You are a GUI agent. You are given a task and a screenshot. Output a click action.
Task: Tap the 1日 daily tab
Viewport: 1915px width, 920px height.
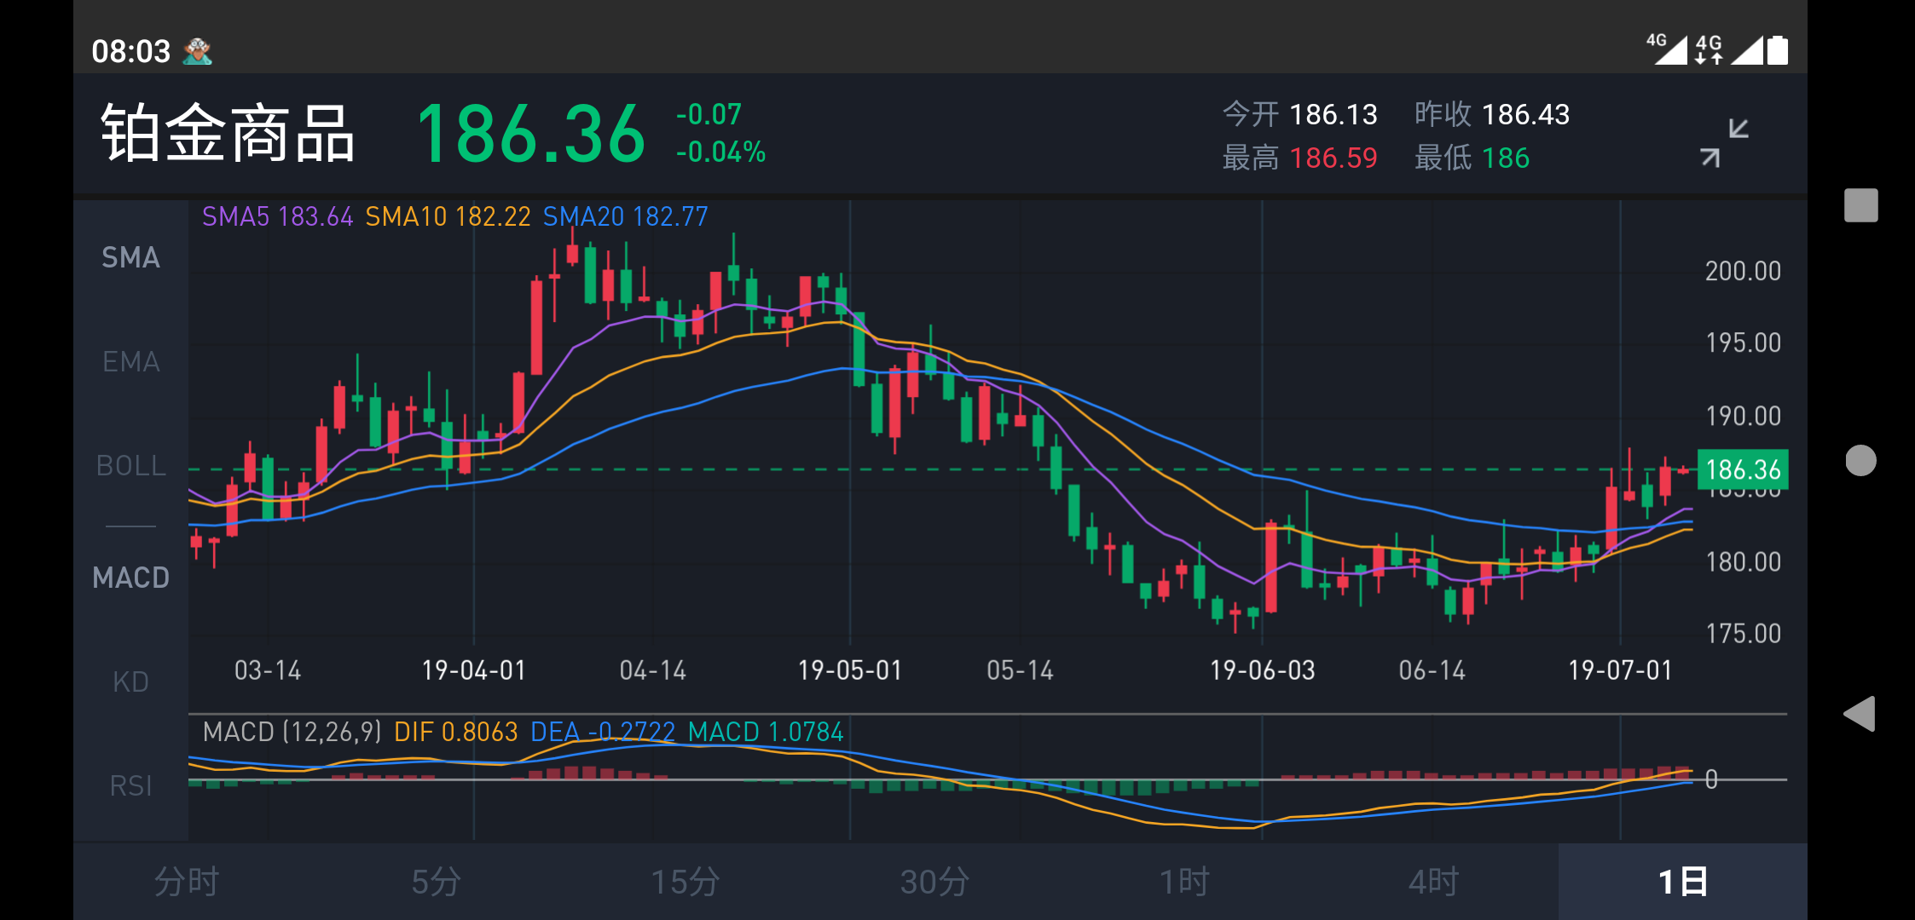coord(1682,882)
